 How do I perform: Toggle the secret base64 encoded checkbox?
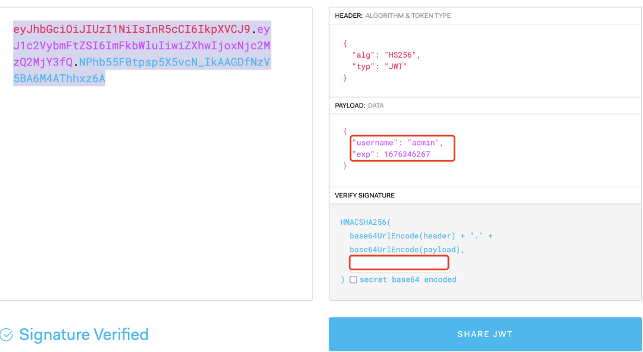click(353, 279)
